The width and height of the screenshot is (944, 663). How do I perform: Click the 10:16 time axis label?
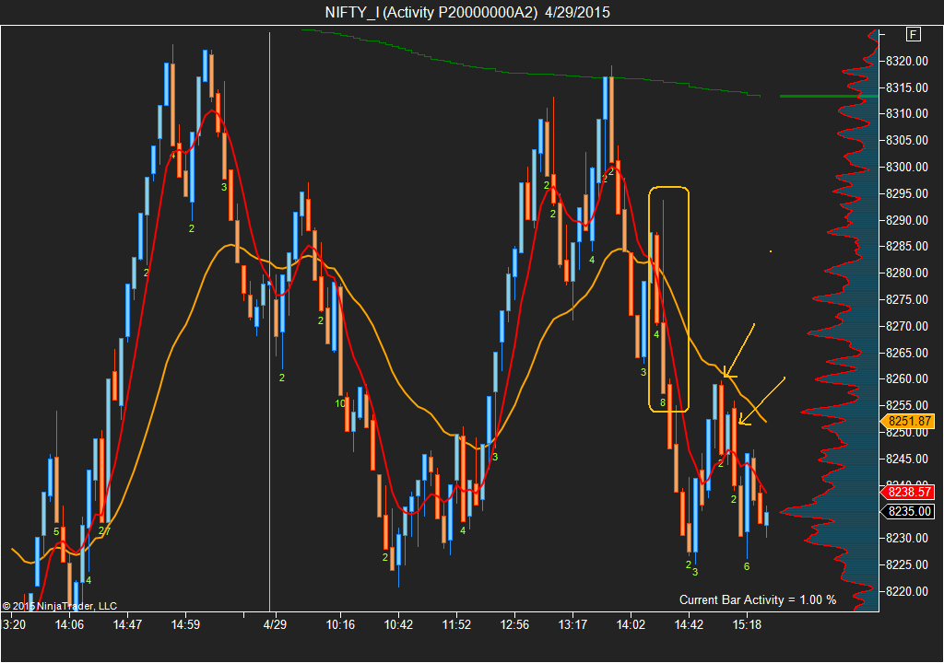(340, 624)
